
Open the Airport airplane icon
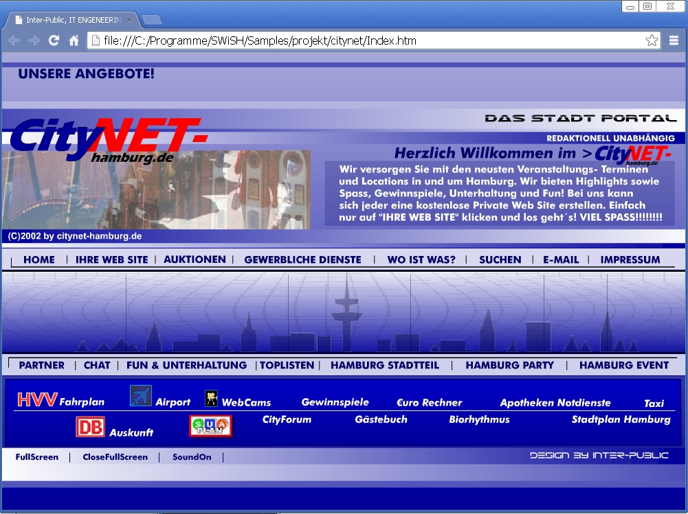[140, 396]
